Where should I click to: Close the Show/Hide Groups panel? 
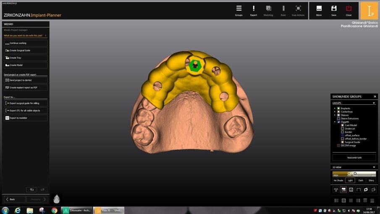click(x=375, y=97)
